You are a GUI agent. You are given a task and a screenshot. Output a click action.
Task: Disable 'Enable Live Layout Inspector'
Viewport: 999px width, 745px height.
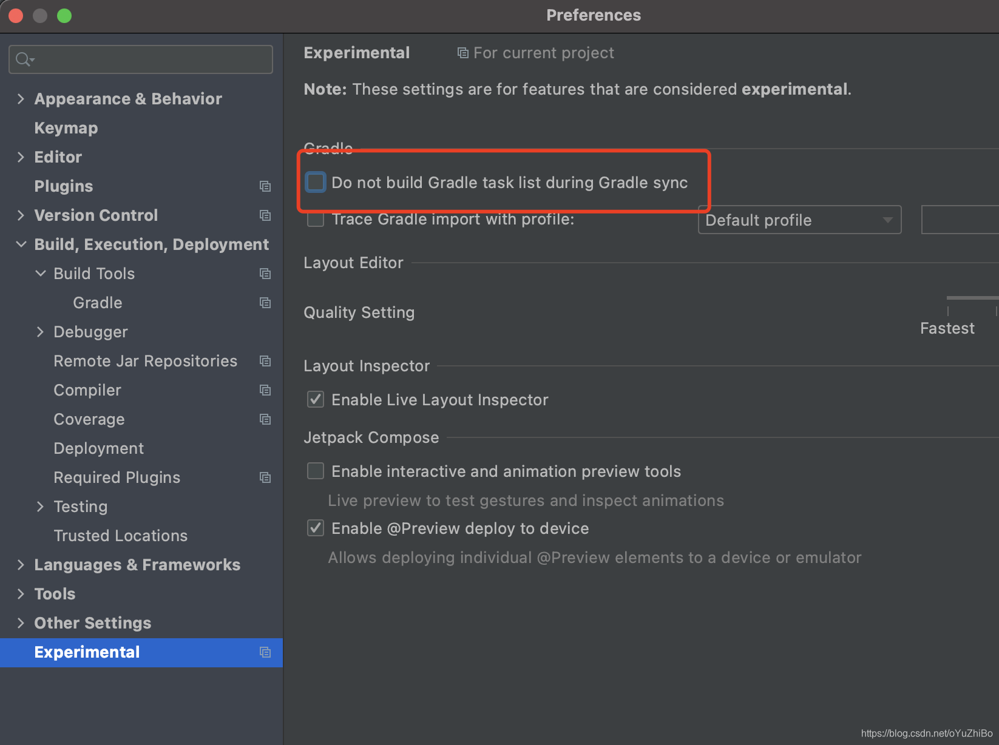coord(316,399)
